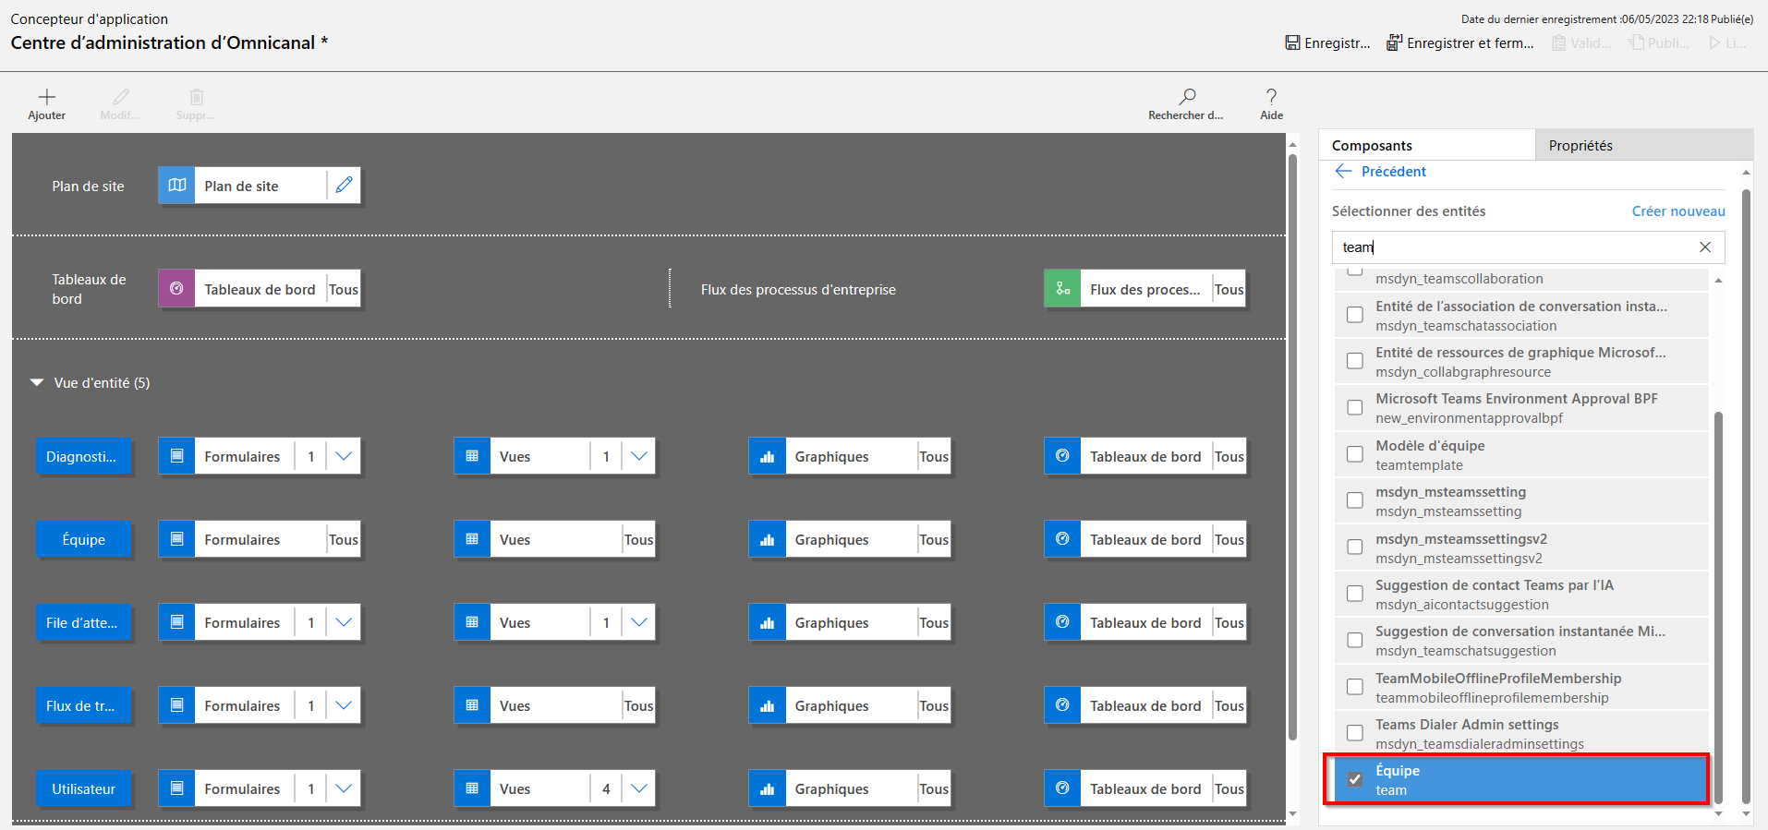The image size is (1768, 830).
Task: Switch to the Composants tab
Action: [1427, 145]
